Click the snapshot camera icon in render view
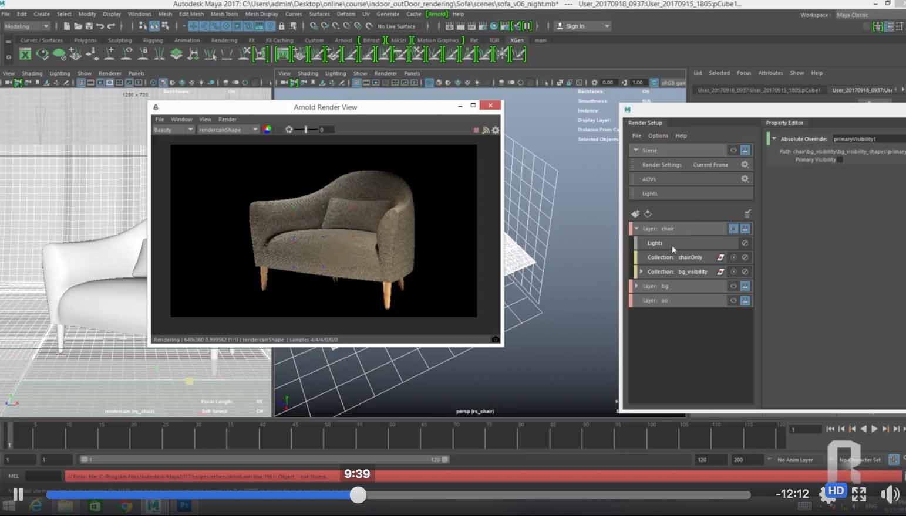This screenshot has width=906, height=516. pos(495,340)
